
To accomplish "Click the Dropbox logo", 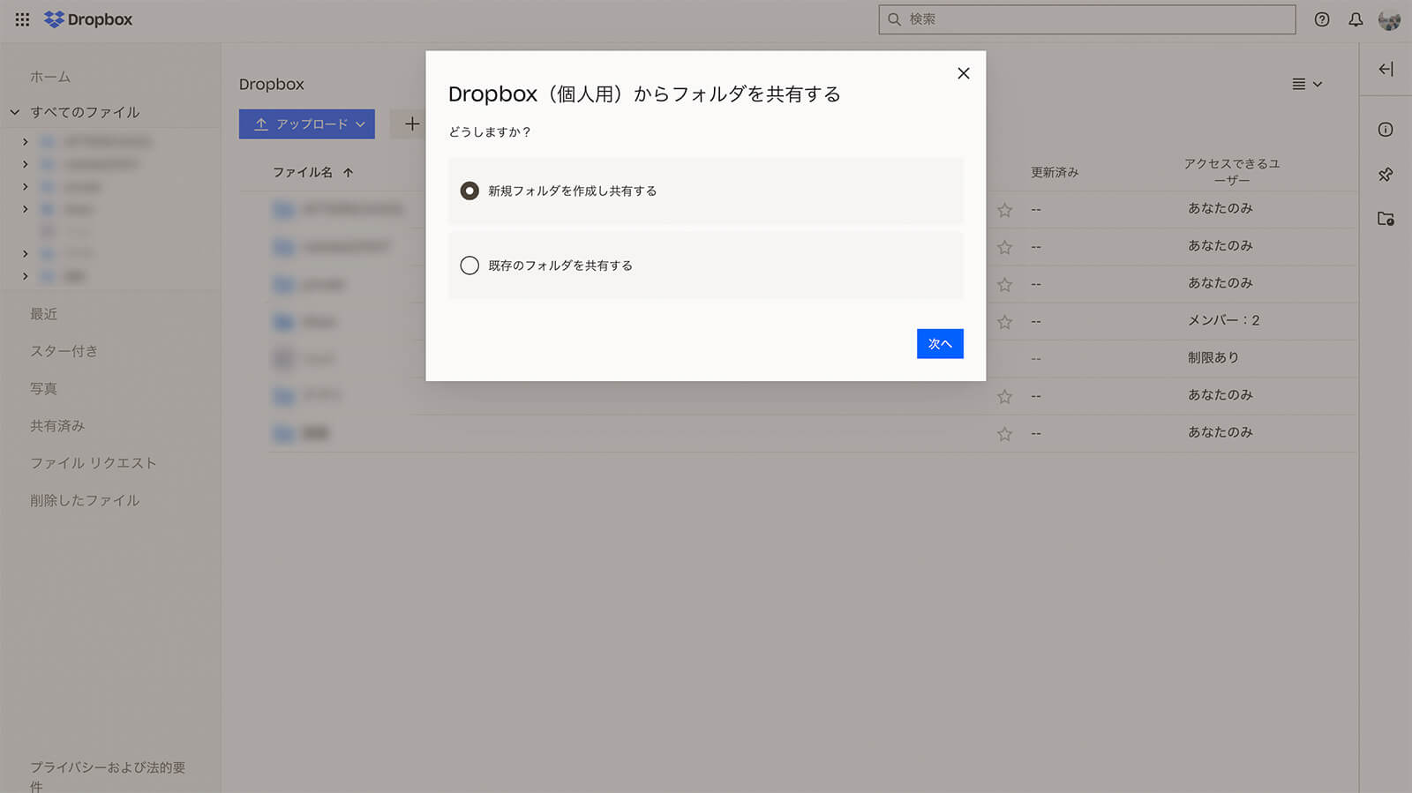I will click(x=88, y=19).
